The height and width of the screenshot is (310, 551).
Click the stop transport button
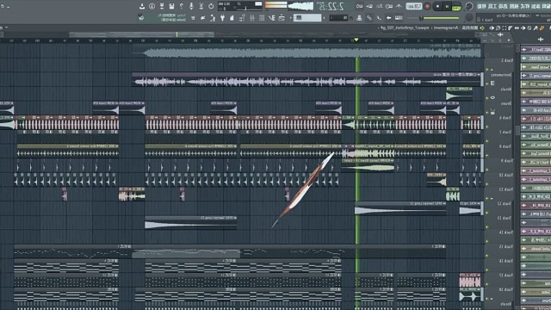pyautogui.click(x=437, y=6)
